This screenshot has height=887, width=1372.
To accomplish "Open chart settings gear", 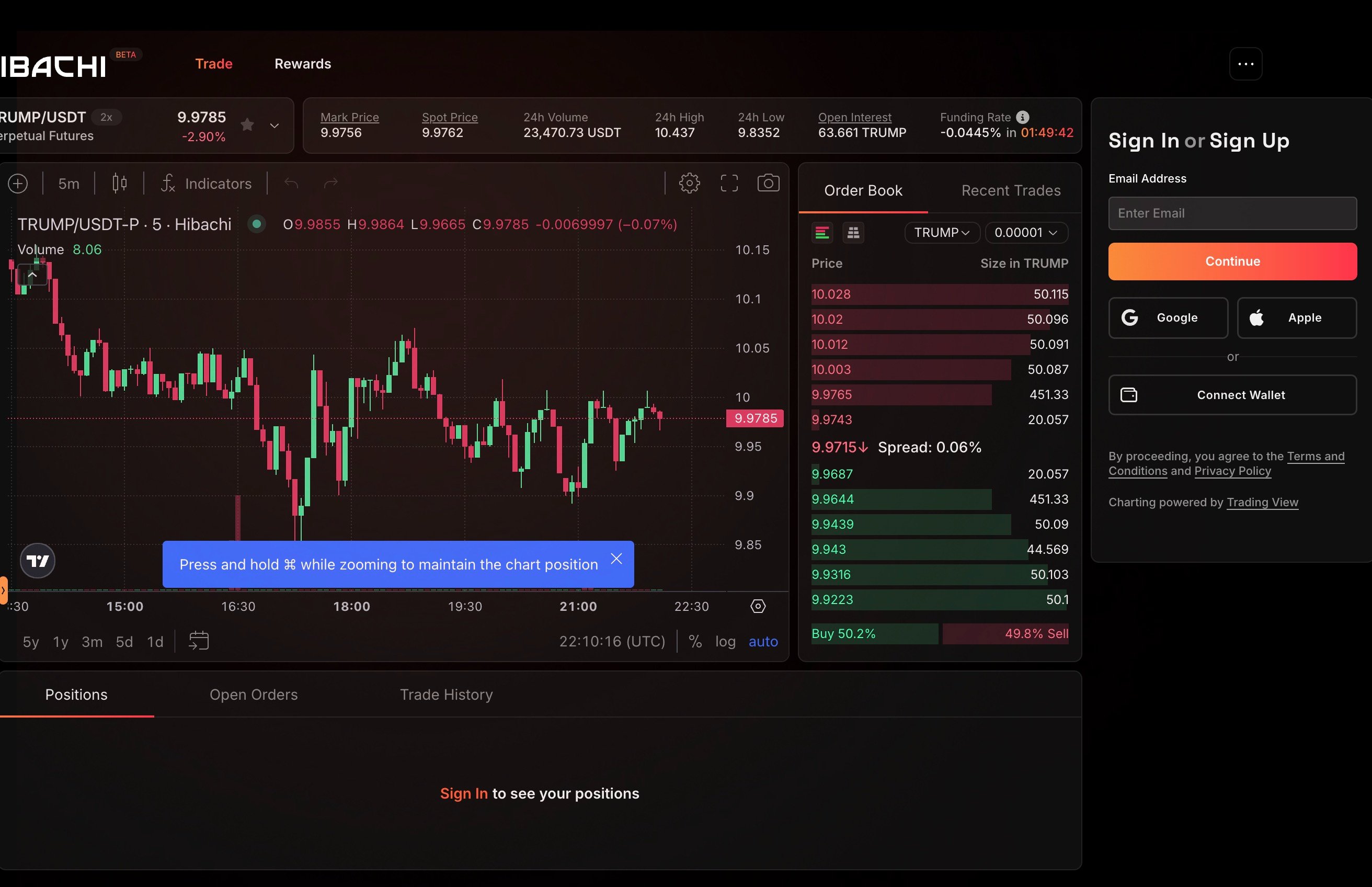I will click(689, 183).
